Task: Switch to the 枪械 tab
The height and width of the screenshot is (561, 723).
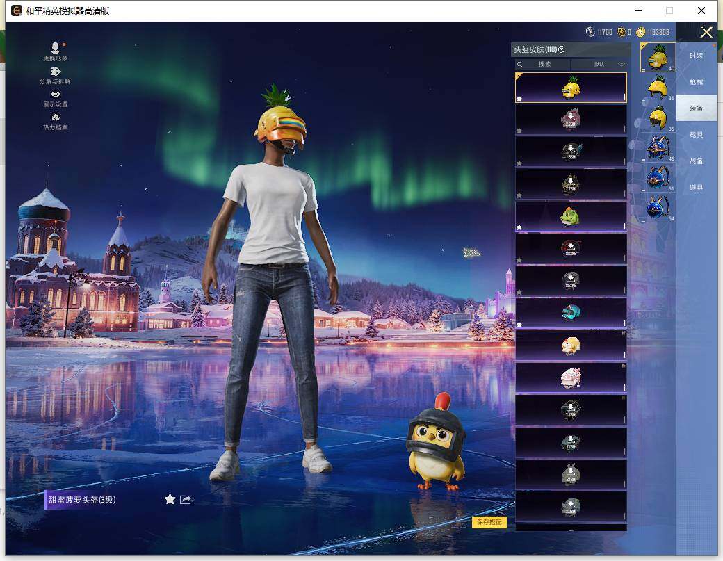Action: pos(697,81)
